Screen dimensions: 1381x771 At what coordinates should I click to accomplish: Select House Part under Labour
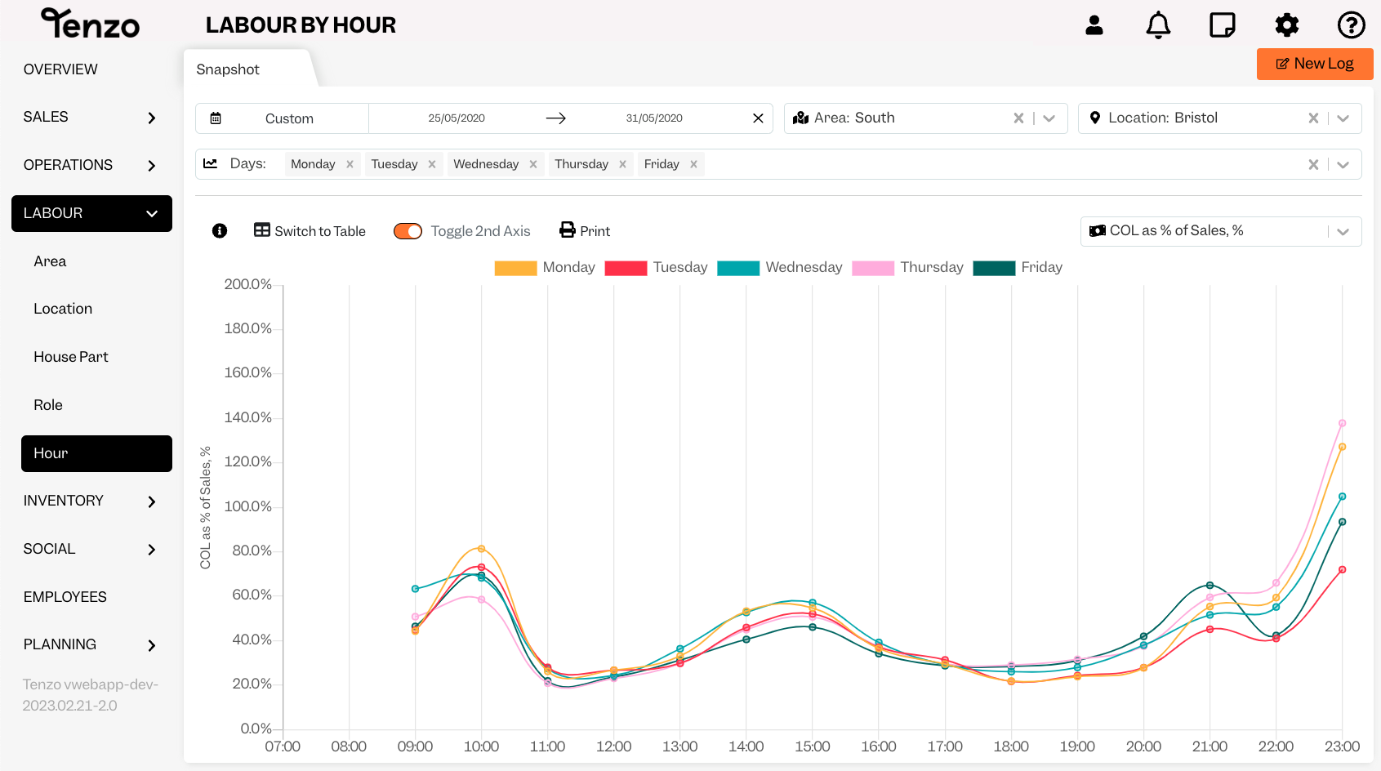71,357
